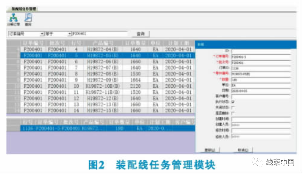Viewport: 304px width, 175px height.
Task: Select lower table row with ID 1136
Action: (107, 128)
